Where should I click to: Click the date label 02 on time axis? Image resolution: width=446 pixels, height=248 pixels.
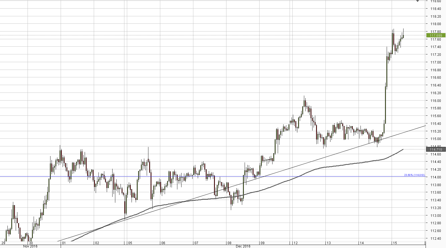click(97, 243)
